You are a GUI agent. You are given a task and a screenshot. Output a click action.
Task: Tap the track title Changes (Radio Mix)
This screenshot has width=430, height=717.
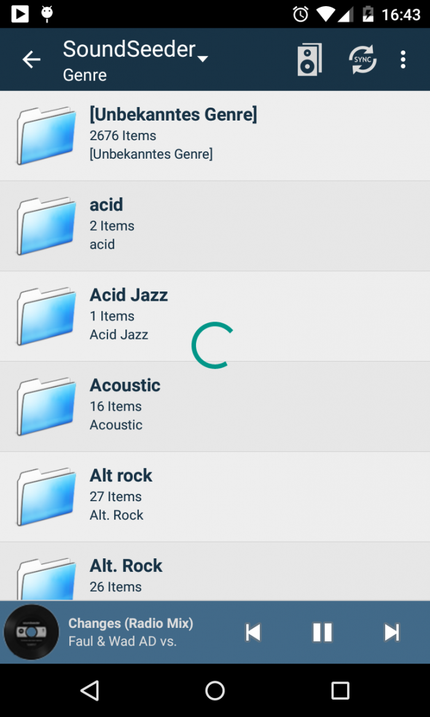(x=130, y=623)
